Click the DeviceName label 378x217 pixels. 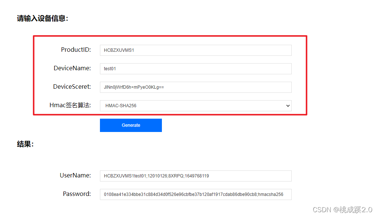(x=72, y=68)
